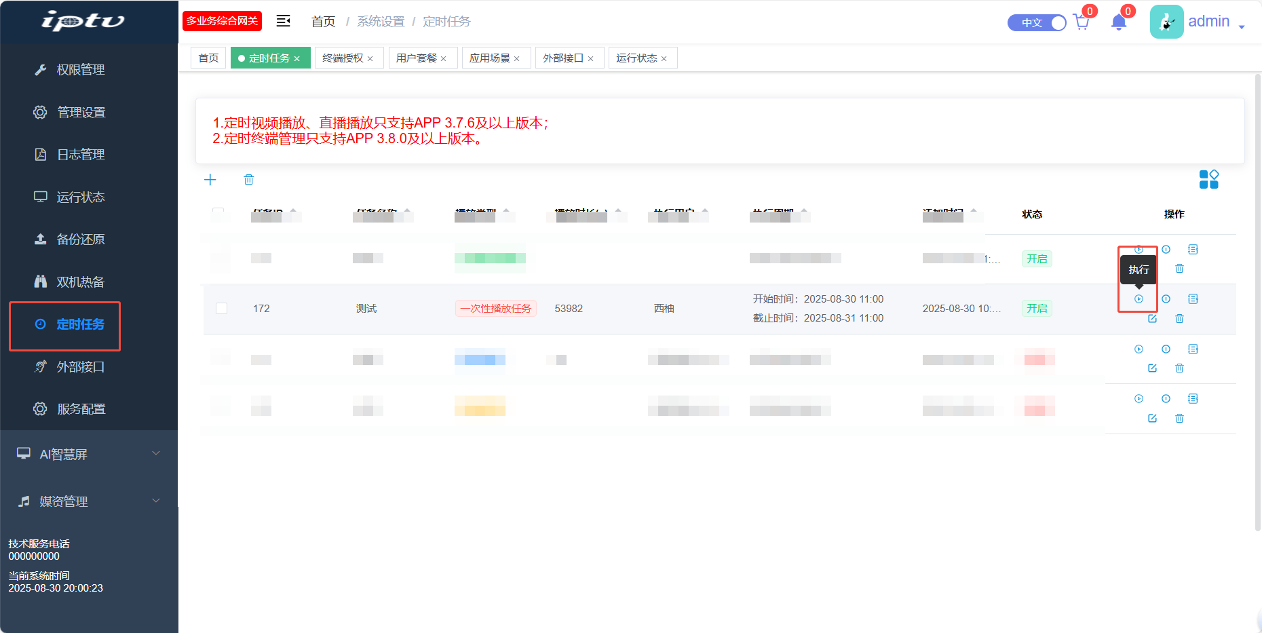Expand the 媒资管理 sidebar section
The image size is (1262, 633).
[x=88, y=501]
